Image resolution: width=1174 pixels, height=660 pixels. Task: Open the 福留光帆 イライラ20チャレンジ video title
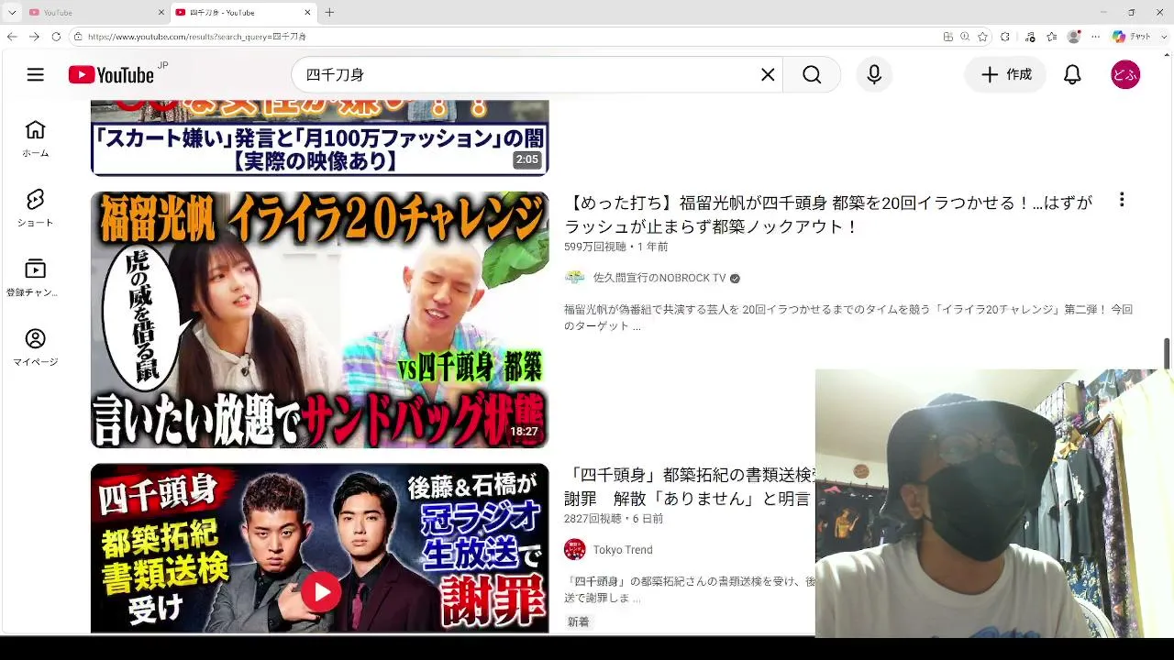pos(829,214)
